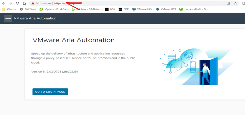The height and width of the screenshot is (115, 245).
Task: Open the iMacros bookmark folder
Action: (9, 9)
